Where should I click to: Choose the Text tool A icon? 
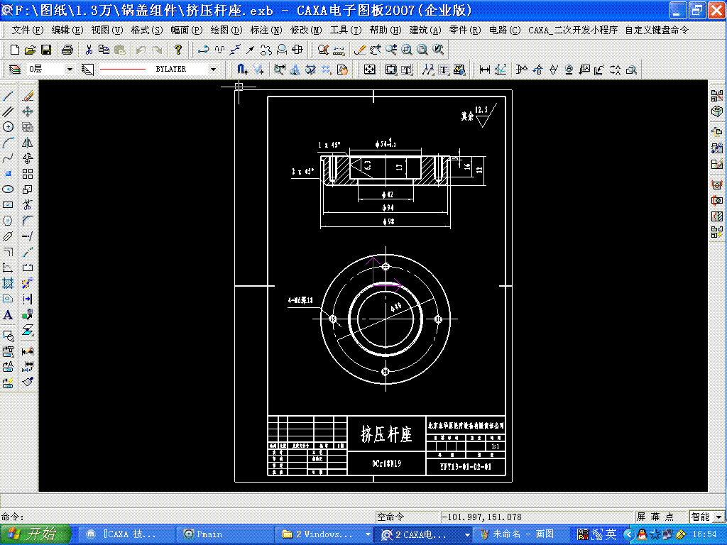[x=8, y=315]
